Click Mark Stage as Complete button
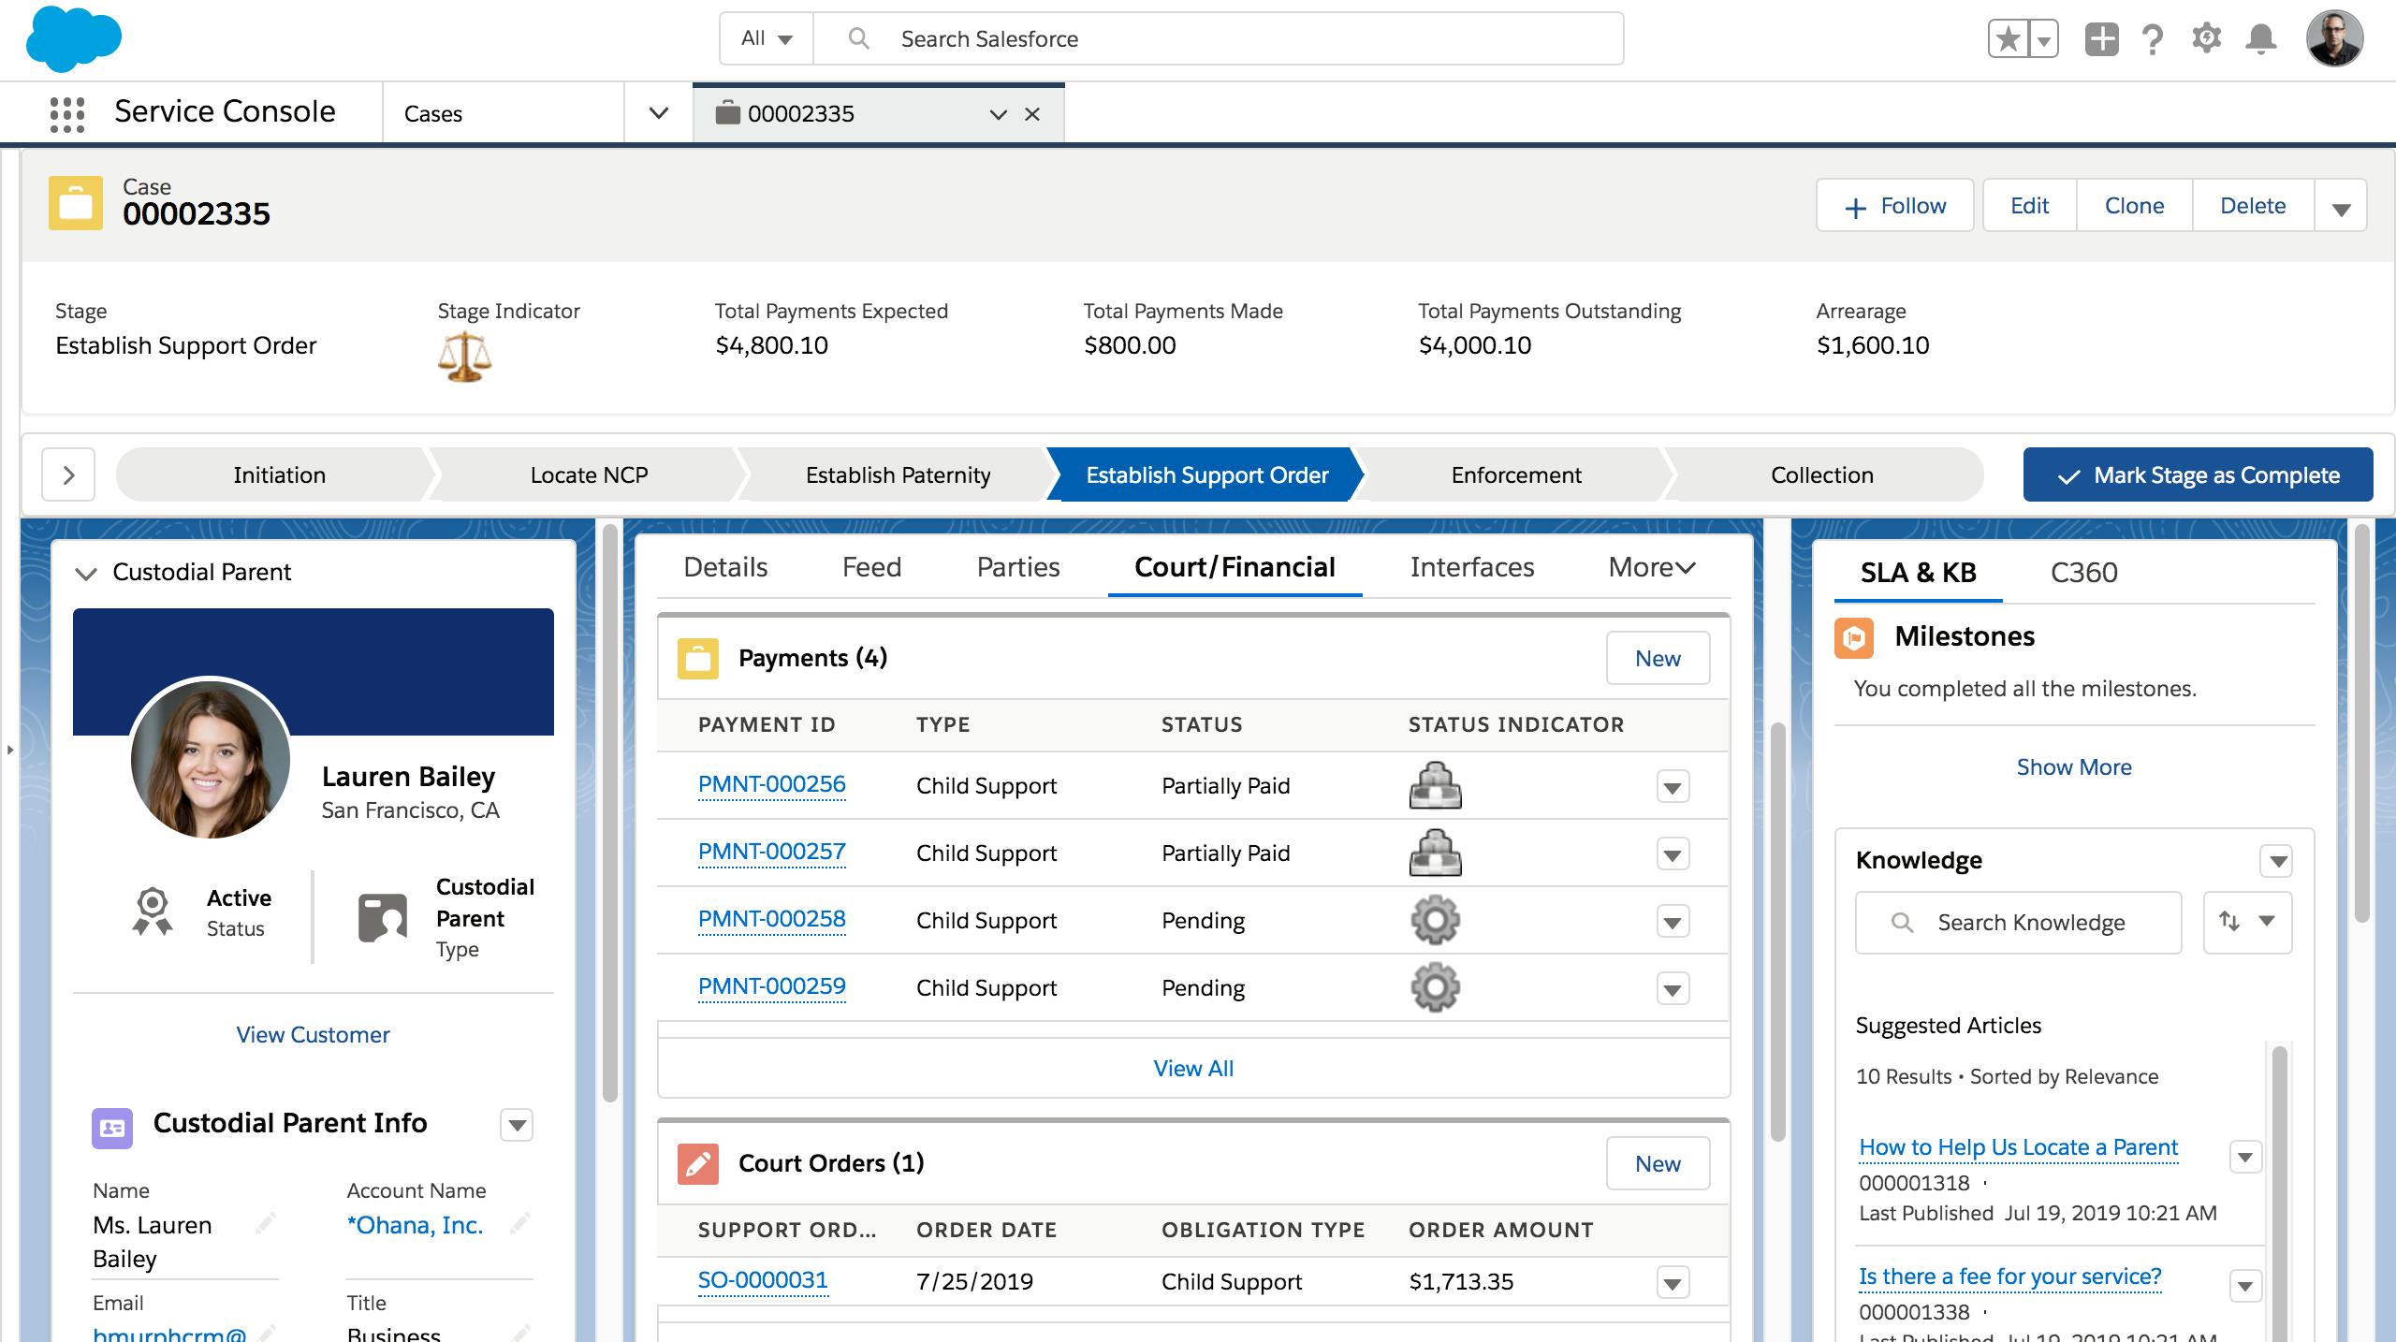 (2198, 475)
